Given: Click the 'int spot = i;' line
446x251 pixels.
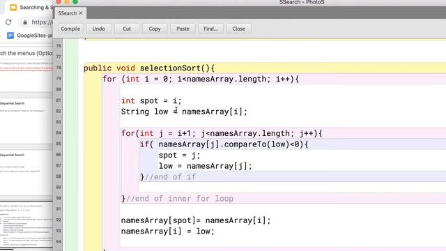Looking at the screenshot, I should pos(151,100).
